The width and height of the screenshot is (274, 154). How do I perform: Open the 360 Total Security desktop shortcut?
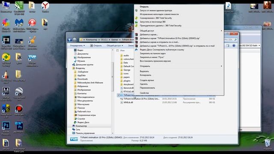[x=6, y=60]
